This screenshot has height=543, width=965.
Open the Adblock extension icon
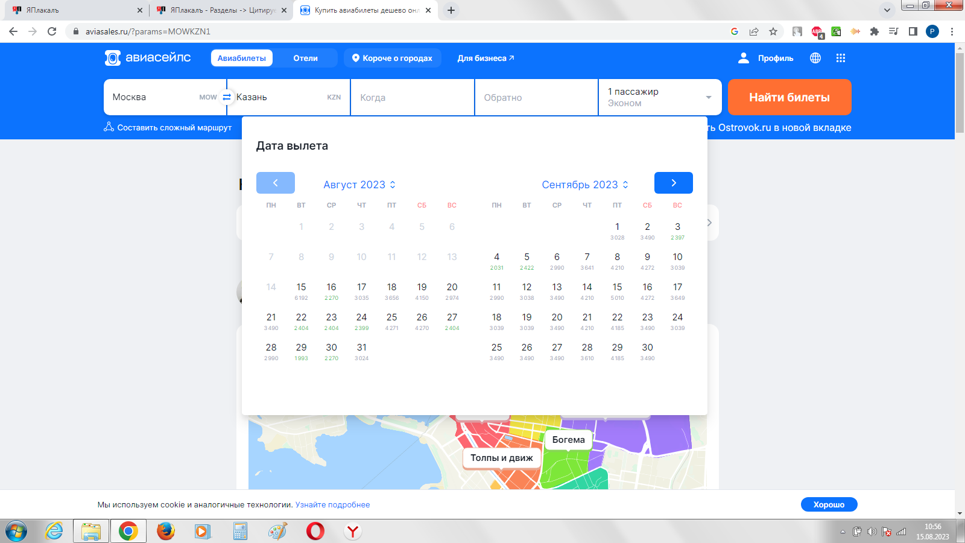pyautogui.click(x=817, y=32)
